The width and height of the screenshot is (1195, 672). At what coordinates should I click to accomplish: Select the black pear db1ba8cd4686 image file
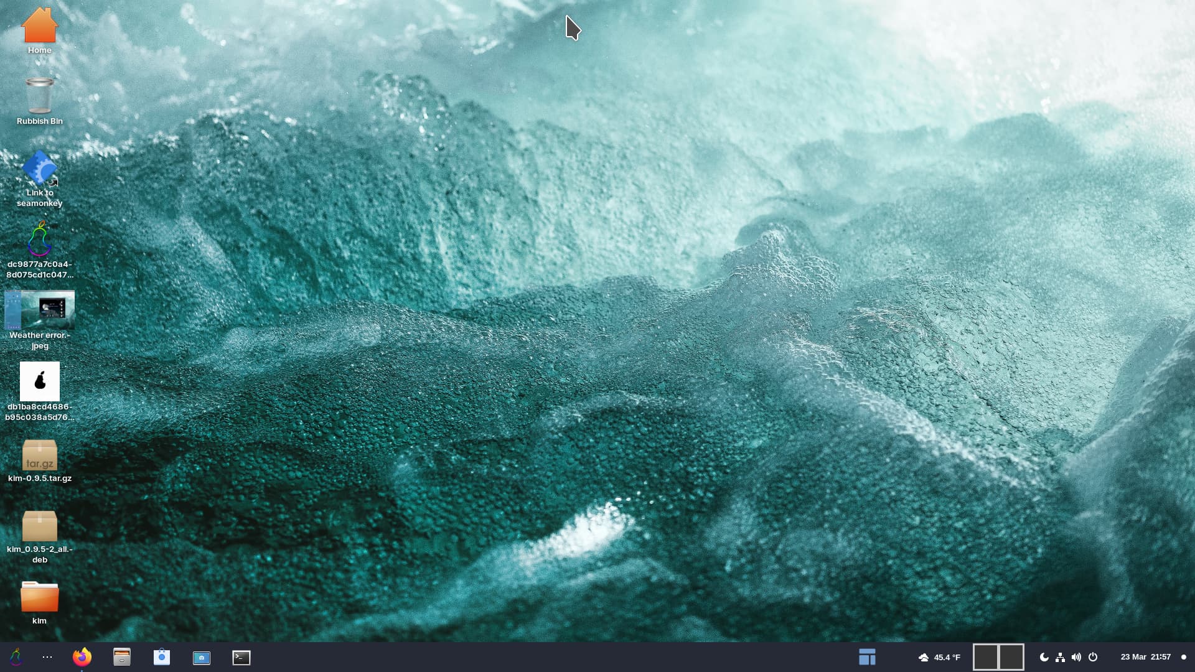click(39, 391)
